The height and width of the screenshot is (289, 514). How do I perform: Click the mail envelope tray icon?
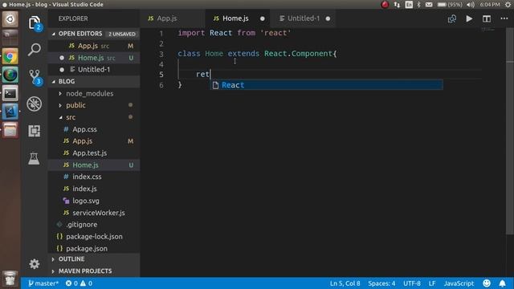[429, 4]
